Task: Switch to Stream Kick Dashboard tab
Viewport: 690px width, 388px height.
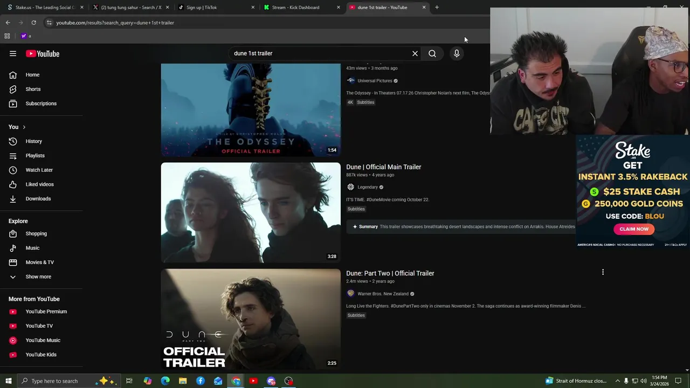Action: 301,8
